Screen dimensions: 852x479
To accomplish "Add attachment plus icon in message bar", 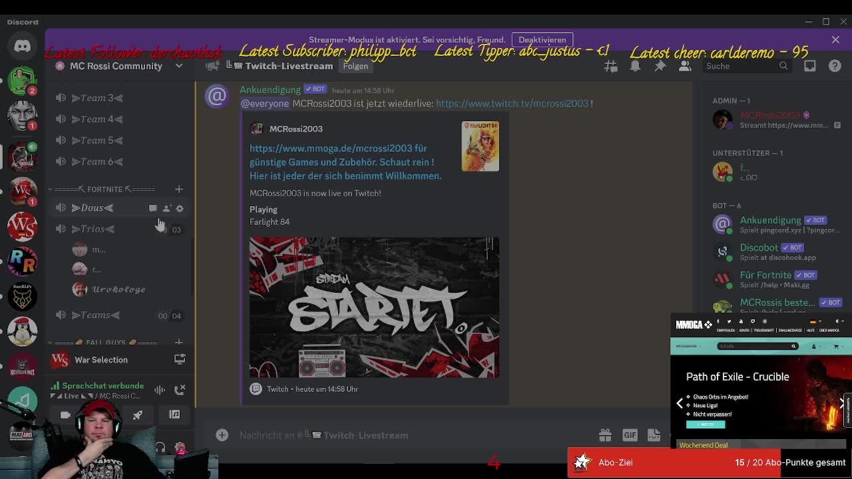I will click(x=222, y=435).
